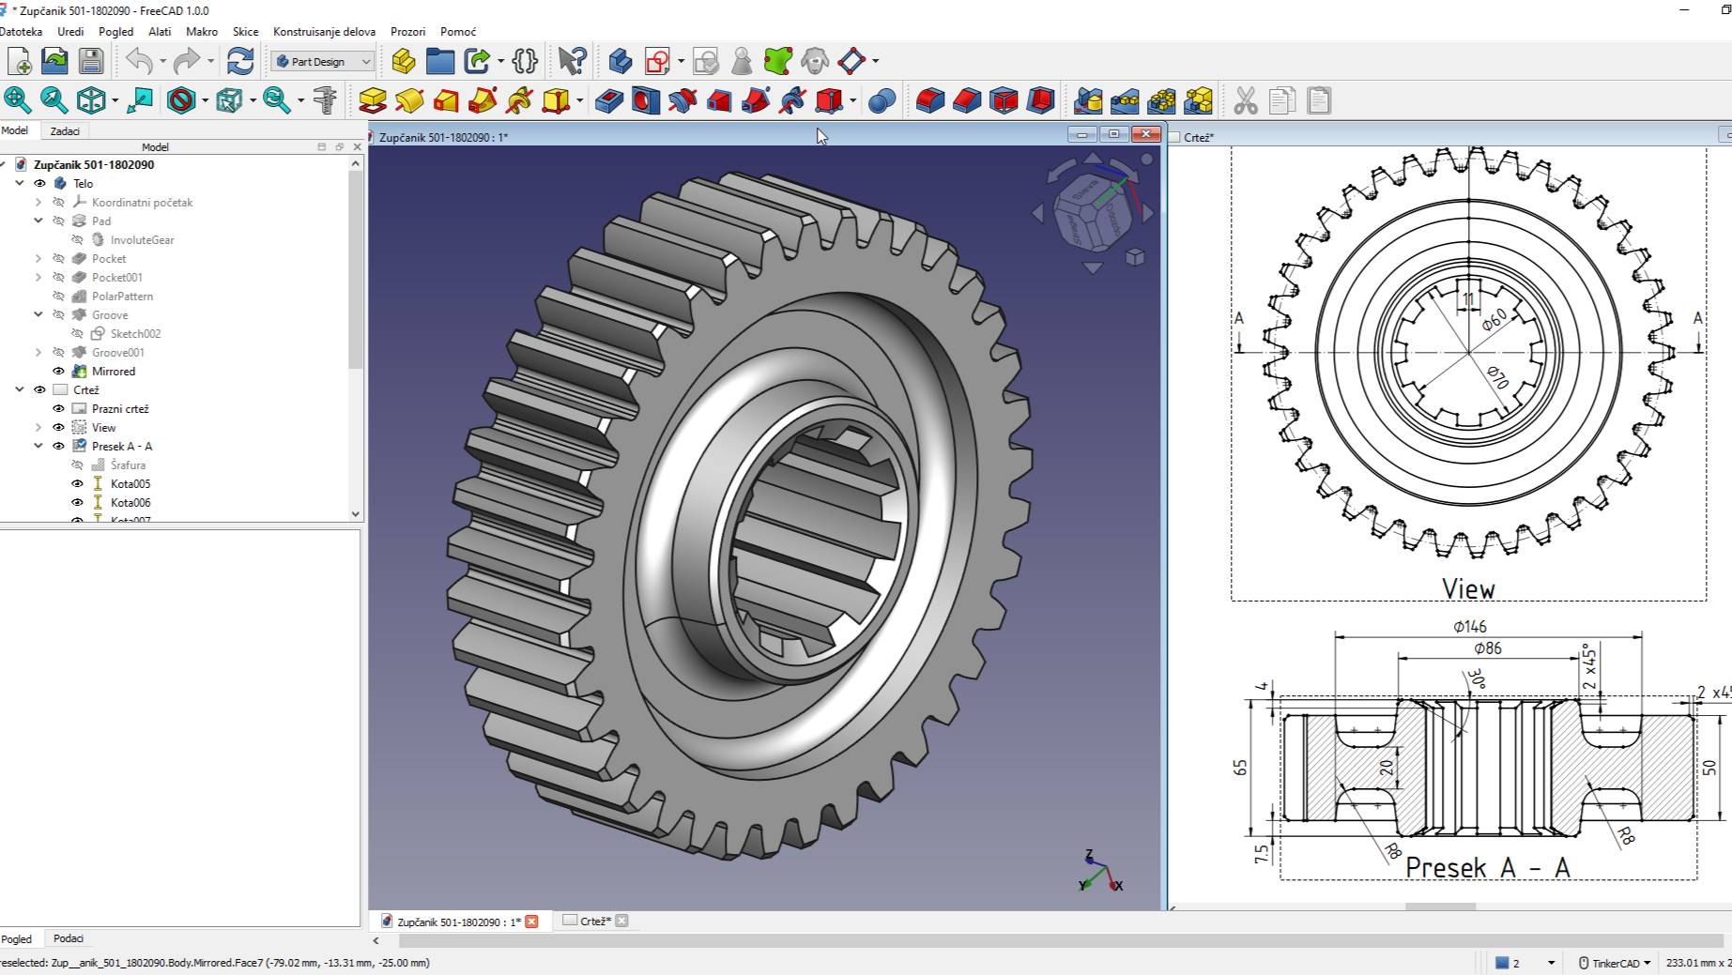
Task: Create a new Body with the blue icon
Action: point(620,61)
